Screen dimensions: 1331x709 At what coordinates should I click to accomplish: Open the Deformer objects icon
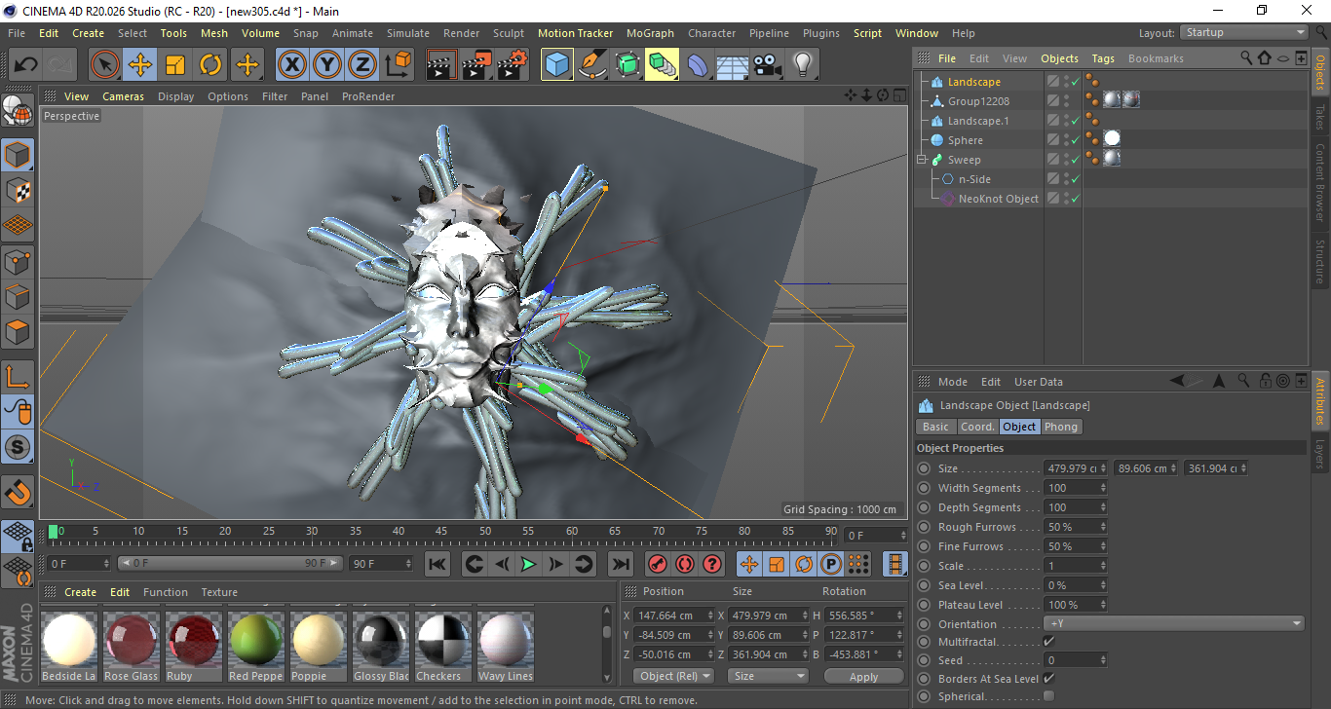(698, 65)
